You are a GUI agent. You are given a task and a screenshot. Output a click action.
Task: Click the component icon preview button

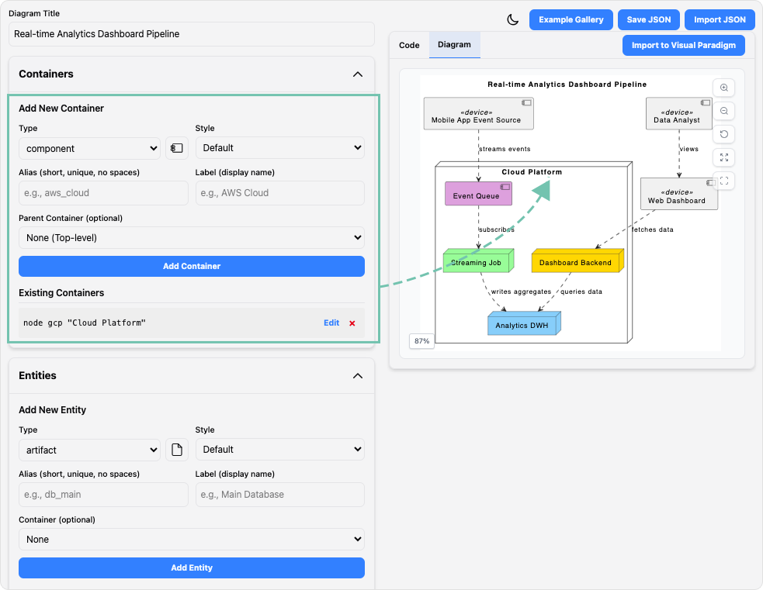coord(177,148)
